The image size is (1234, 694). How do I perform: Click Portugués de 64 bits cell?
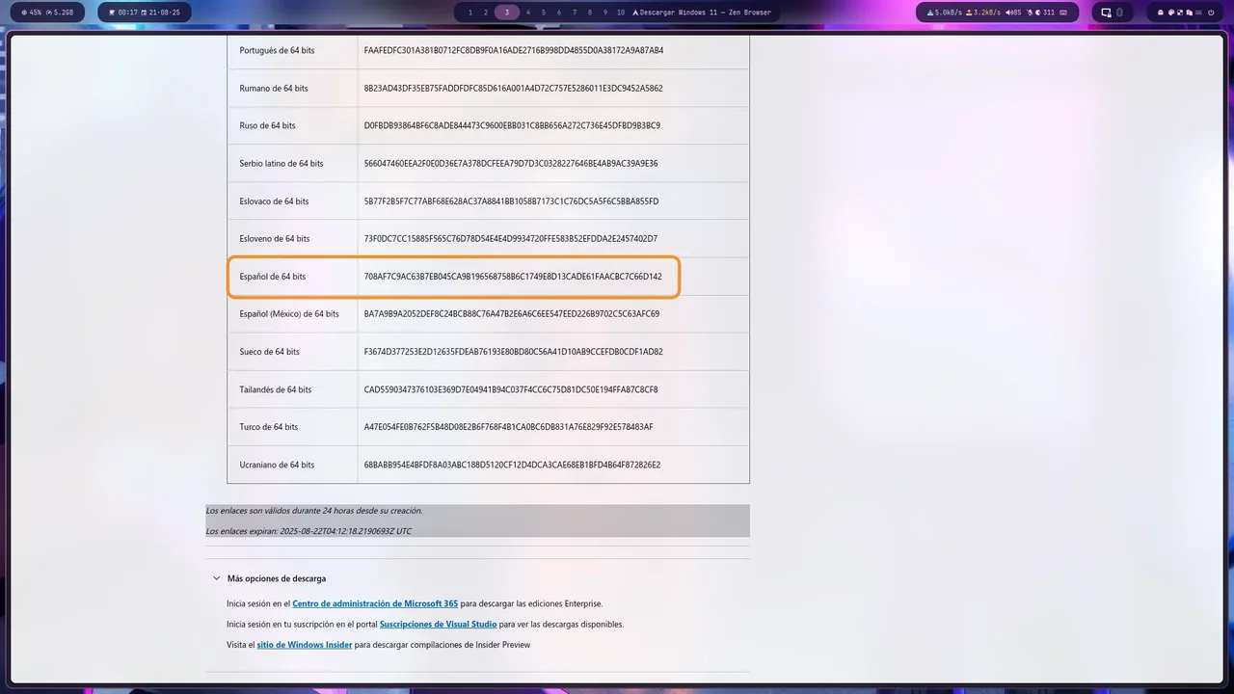point(292,50)
